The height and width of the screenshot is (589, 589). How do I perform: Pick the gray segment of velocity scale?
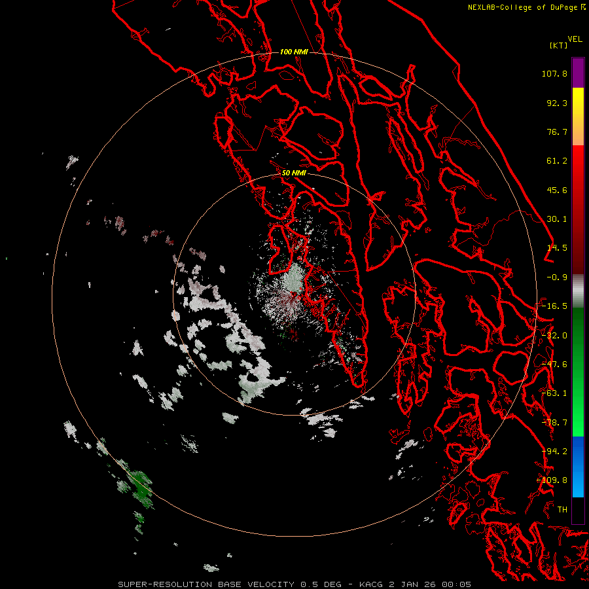578,291
